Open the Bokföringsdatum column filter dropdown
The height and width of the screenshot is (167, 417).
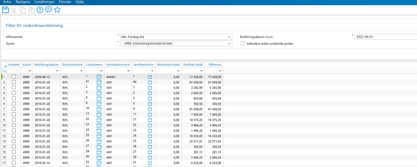pos(56,71)
